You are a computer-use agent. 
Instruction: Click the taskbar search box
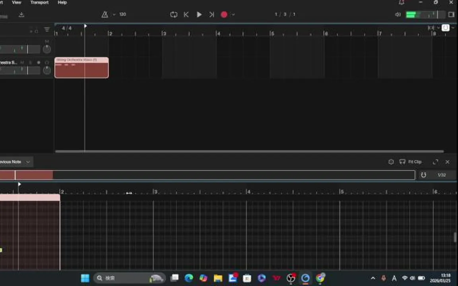[x=130, y=278]
